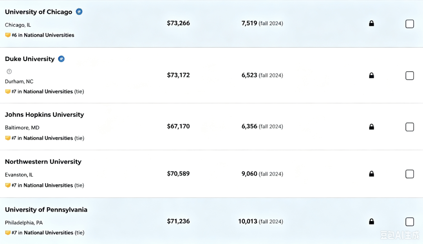Screen dimensions: 423x244
Task: Click the small circular icon under Duke University
Action: 9,72
